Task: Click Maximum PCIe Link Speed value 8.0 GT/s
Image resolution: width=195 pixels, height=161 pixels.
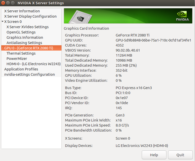Action: coord(122,125)
